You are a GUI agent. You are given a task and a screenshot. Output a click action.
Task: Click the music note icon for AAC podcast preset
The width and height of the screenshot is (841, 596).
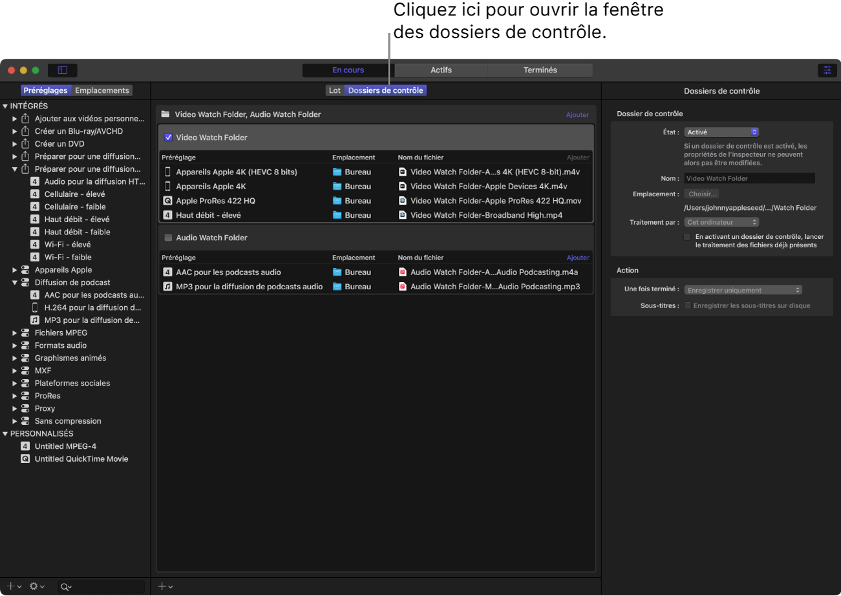click(168, 272)
